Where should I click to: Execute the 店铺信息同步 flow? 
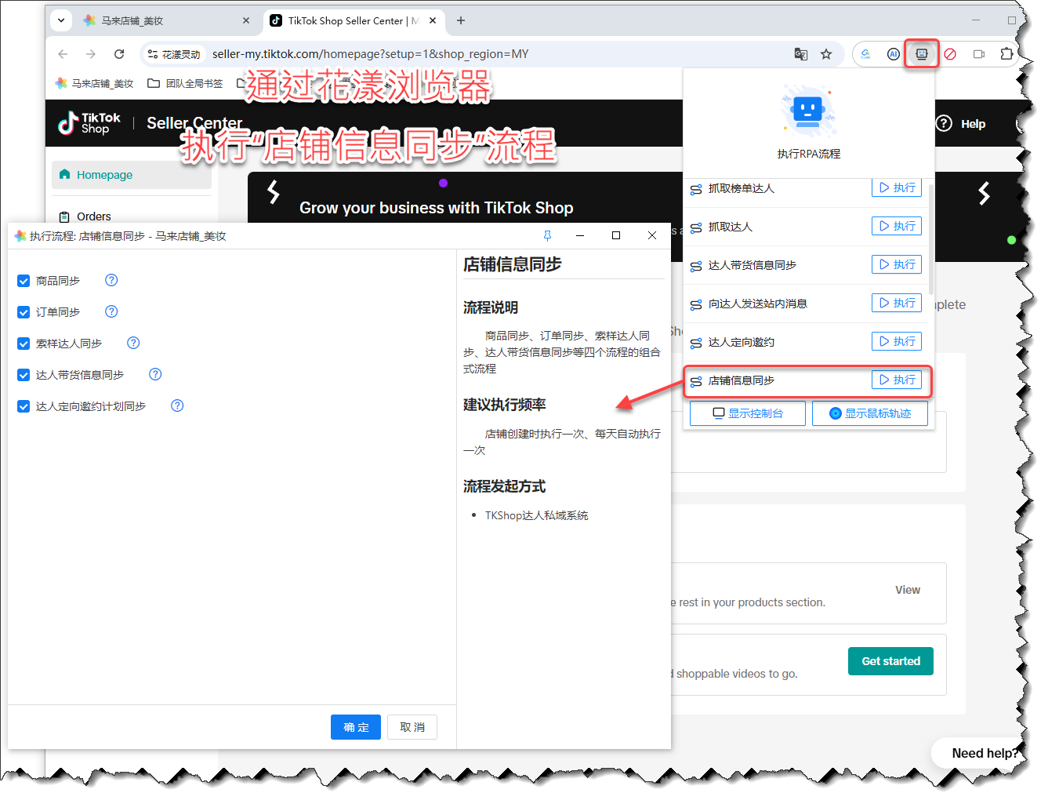pos(897,380)
